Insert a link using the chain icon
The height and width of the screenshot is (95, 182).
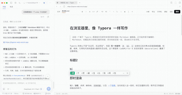tap(97, 12)
